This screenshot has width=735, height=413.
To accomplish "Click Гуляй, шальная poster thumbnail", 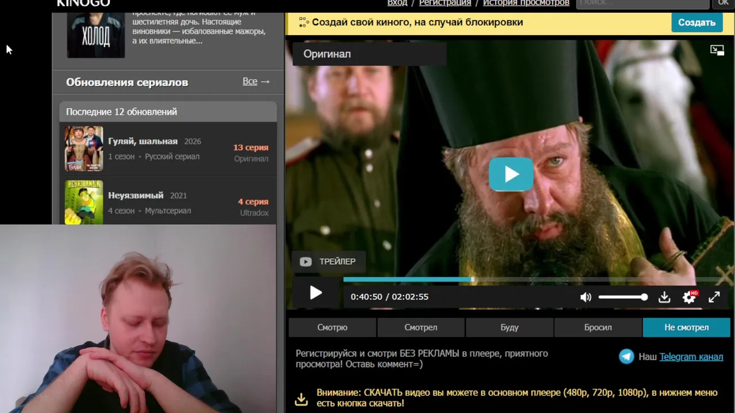I will [x=84, y=149].
